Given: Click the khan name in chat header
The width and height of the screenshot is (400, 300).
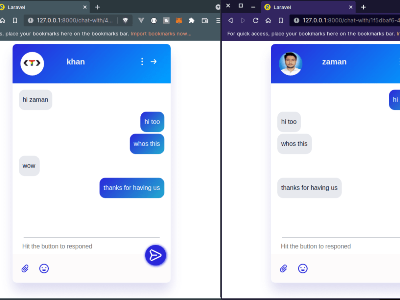Looking at the screenshot, I should (x=76, y=62).
